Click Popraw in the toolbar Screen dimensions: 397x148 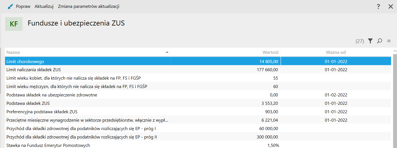pyautogui.click(x=23, y=6)
